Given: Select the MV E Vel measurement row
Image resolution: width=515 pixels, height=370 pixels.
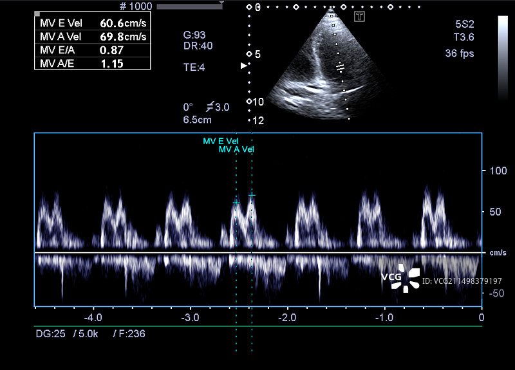Looking at the screenshot, I should click(x=92, y=23).
